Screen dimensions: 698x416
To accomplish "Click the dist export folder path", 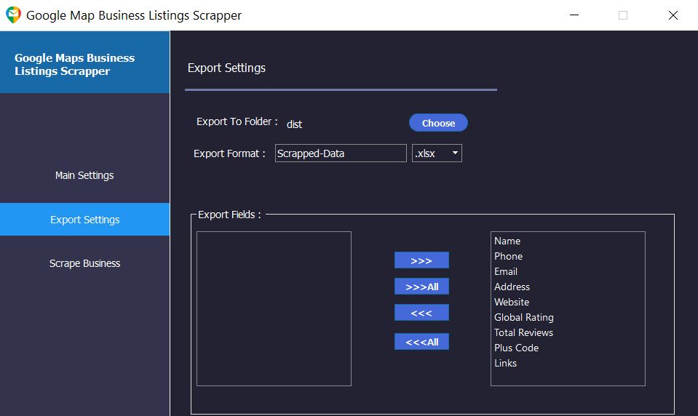I will (294, 124).
